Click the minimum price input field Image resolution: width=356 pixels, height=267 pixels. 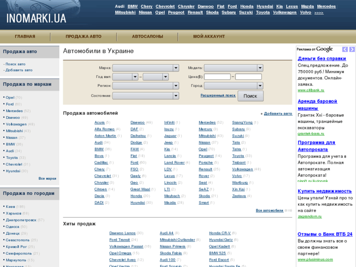click(217, 77)
